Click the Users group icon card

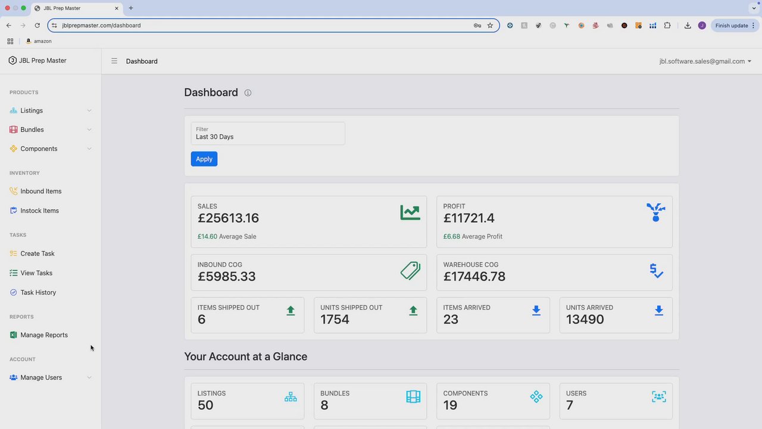coord(658,397)
